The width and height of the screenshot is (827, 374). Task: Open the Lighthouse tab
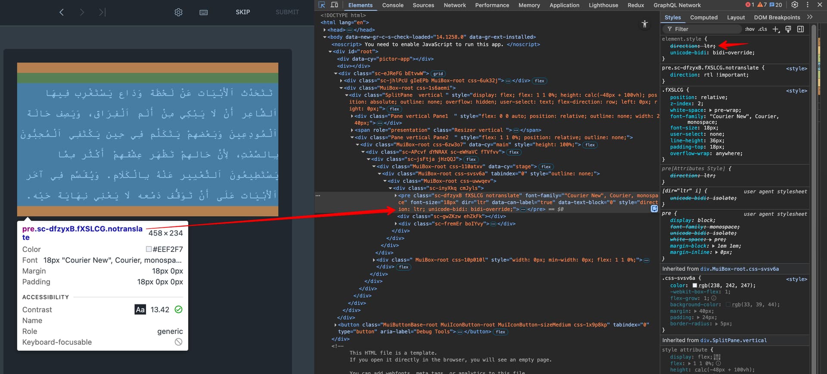pyautogui.click(x=603, y=5)
